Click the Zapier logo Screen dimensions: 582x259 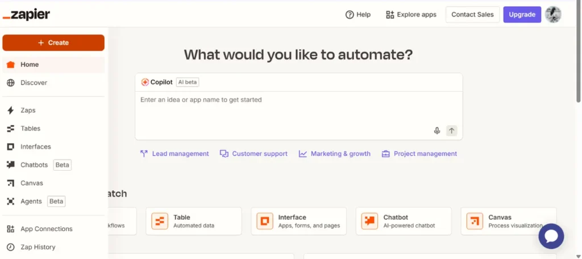click(26, 15)
